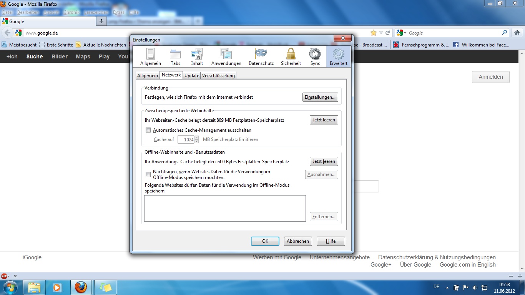
Task: Select the Netzwerk sub-tab
Action: click(x=171, y=75)
